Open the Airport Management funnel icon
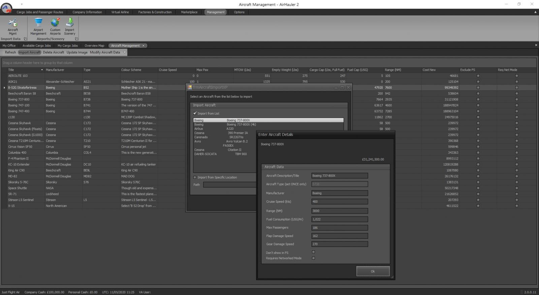Image resolution: width=539 pixels, height=295 pixels. (38, 26)
